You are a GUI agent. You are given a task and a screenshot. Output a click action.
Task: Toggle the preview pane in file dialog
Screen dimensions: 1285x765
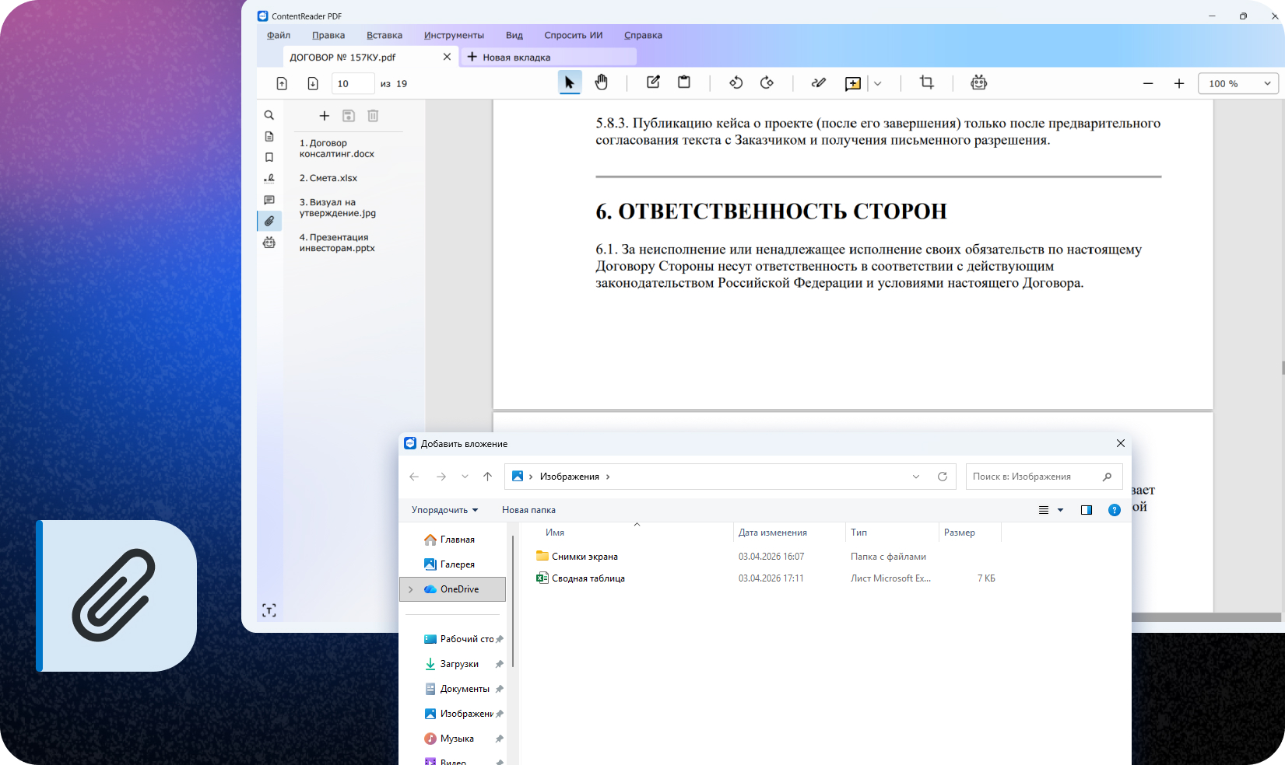1087,510
